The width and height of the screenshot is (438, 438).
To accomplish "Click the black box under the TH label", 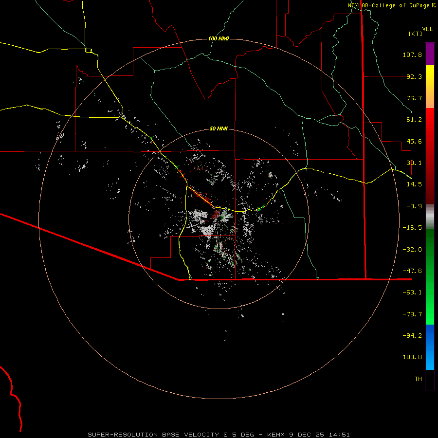I will click(x=430, y=380).
